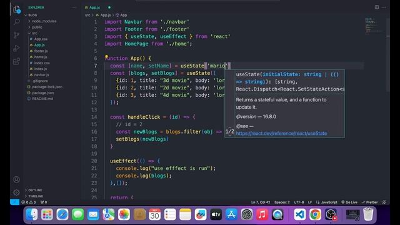Click the ports forwarded indicator showing 0
The width and height of the screenshot is (400, 225).
click(44, 202)
